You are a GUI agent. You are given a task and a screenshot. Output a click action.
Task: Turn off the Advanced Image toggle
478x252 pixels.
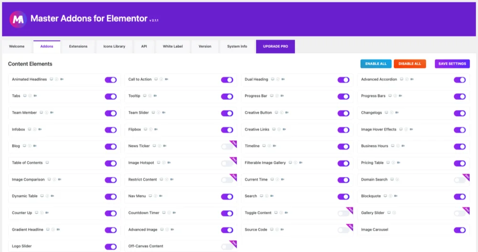click(x=227, y=230)
